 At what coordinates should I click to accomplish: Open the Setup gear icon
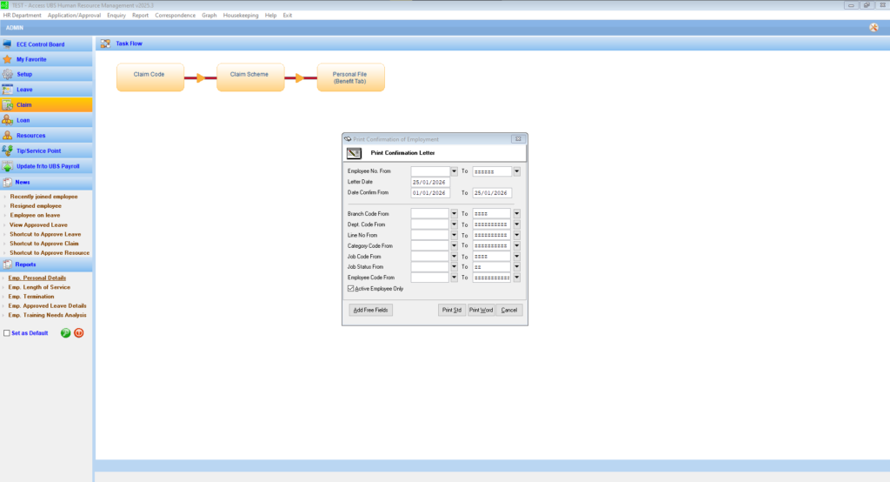tap(8, 74)
